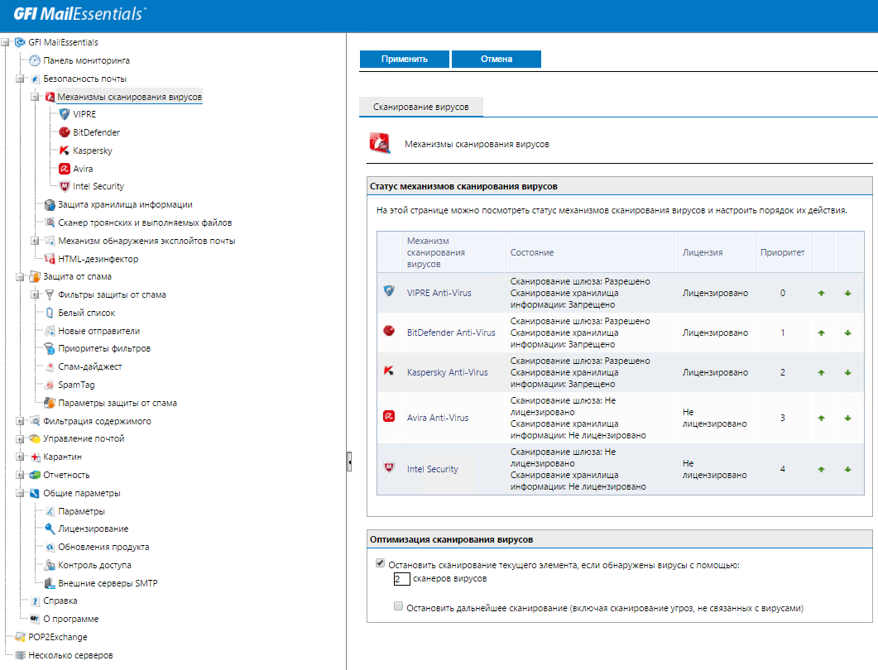Open Параметры under Общие параметры

pos(81,511)
